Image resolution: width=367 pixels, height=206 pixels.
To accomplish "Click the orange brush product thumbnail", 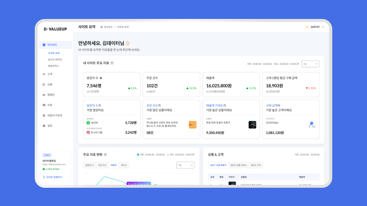I will tap(192, 125).
